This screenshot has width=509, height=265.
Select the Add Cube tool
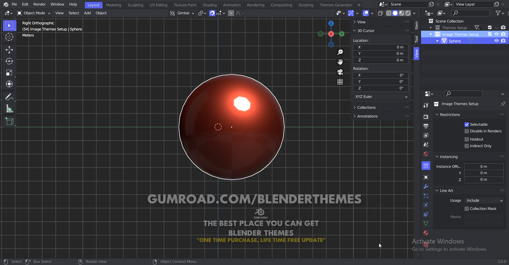[9, 121]
